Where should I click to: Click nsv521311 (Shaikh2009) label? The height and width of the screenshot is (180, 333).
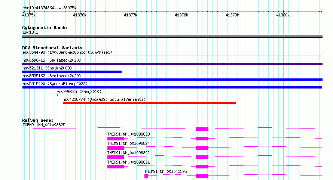coord(47,68)
